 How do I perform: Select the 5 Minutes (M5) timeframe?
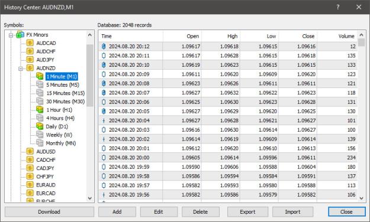(63, 85)
